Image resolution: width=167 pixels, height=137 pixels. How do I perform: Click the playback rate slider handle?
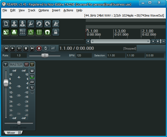tap(45, 56)
